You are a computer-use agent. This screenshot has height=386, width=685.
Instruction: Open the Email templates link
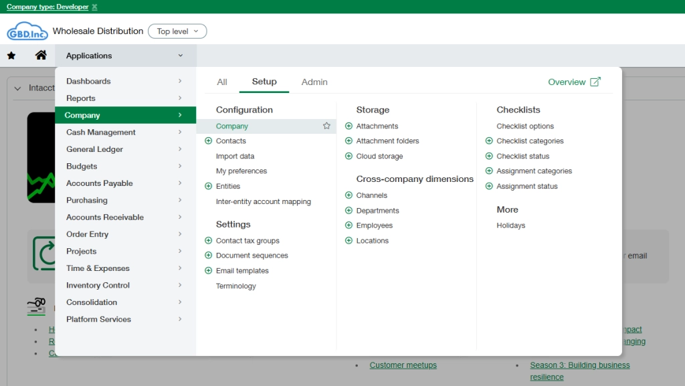(242, 270)
